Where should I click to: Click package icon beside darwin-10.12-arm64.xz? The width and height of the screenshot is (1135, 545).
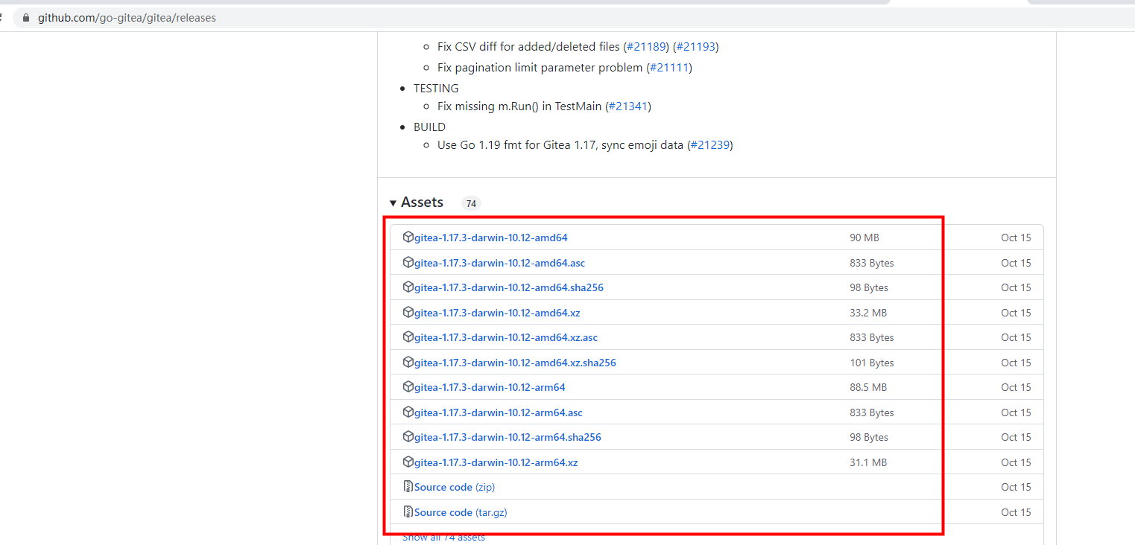[408, 462]
